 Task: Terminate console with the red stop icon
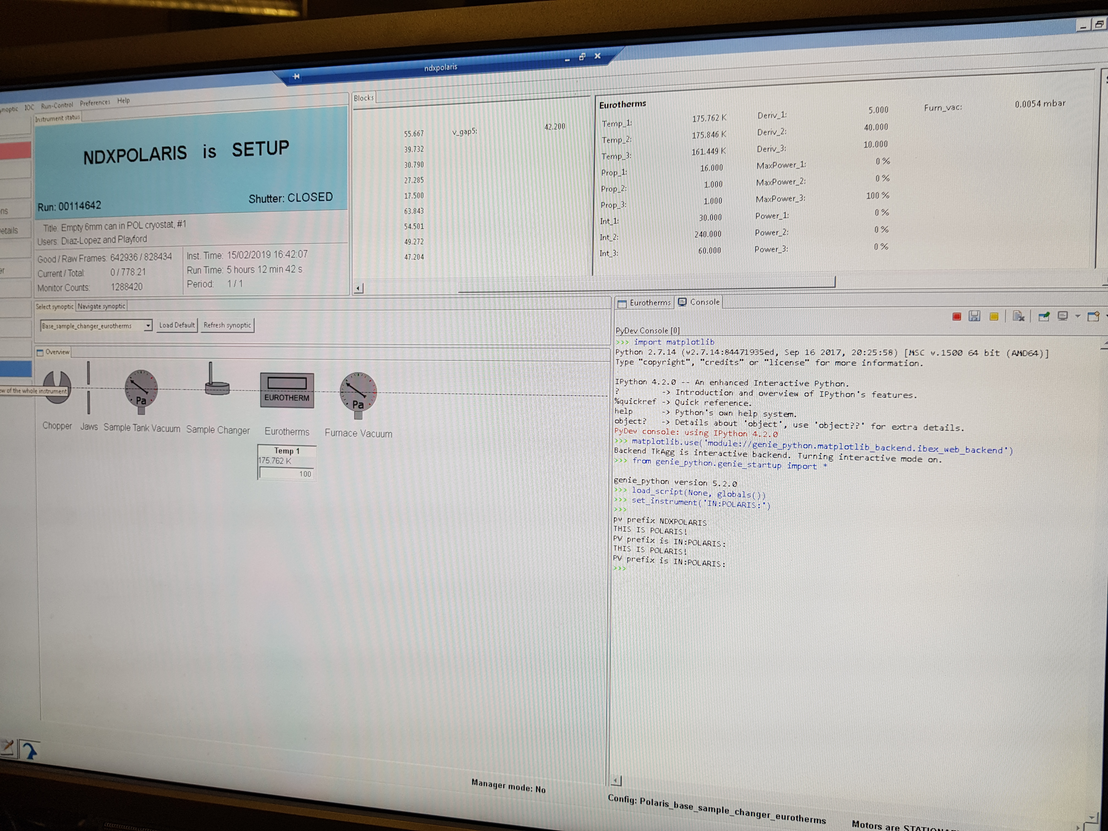(x=957, y=317)
